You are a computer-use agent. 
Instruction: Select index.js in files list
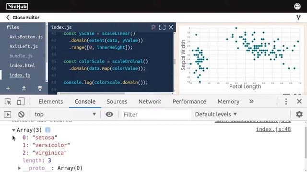pos(20,75)
